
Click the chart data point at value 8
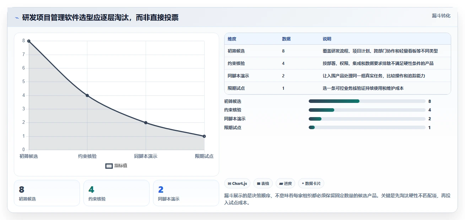click(x=29, y=41)
